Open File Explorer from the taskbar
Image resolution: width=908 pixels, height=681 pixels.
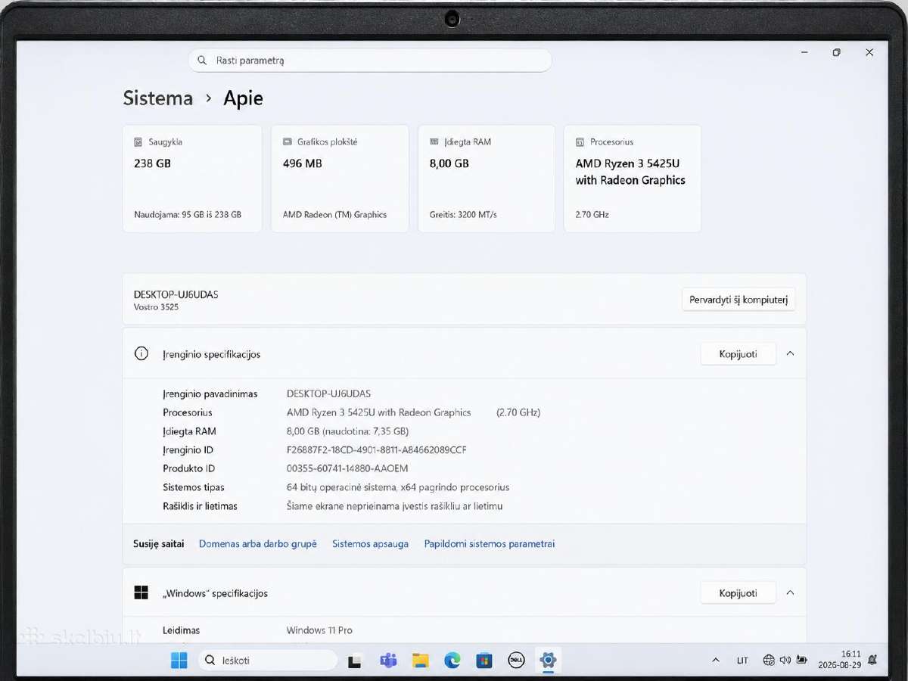tap(421, 661)
